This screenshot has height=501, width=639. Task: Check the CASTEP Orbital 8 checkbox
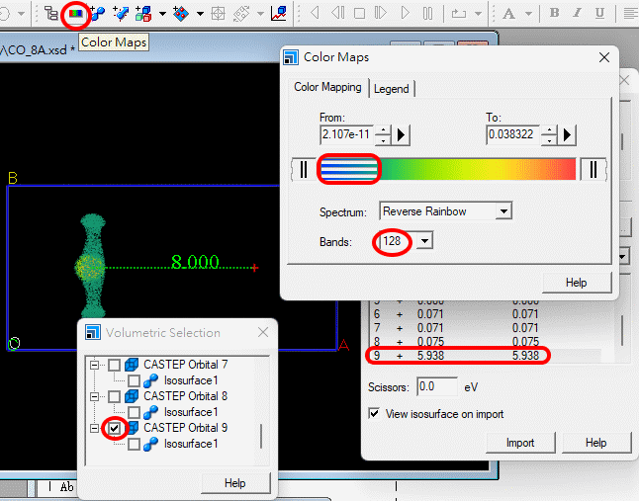[115, 396]
